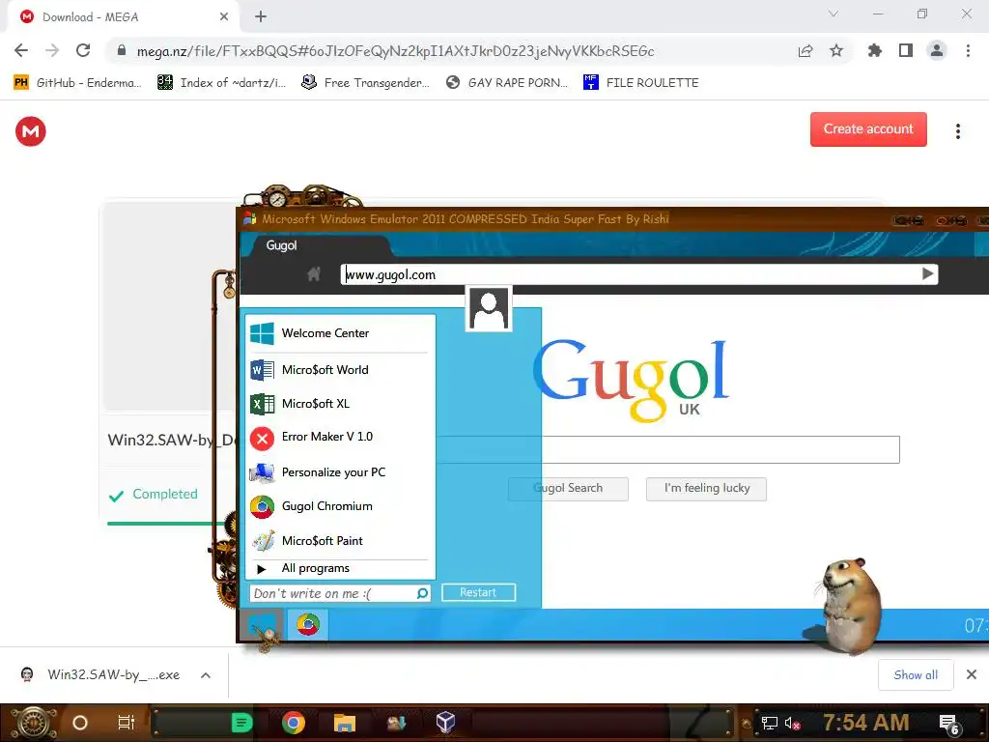Click the Create account button on MEGA
The height and width of the screenshot is (742, 989).
tap(868, 129)
